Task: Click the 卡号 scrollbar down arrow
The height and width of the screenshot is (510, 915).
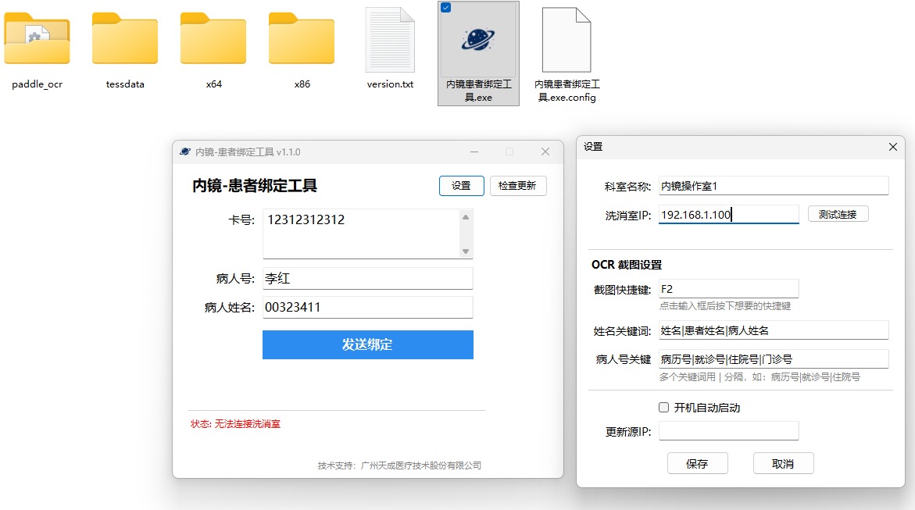Action: [466, 251]
